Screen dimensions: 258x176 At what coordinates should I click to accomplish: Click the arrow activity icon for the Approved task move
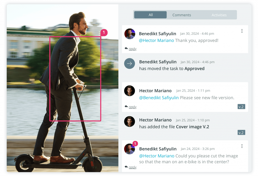130,64
